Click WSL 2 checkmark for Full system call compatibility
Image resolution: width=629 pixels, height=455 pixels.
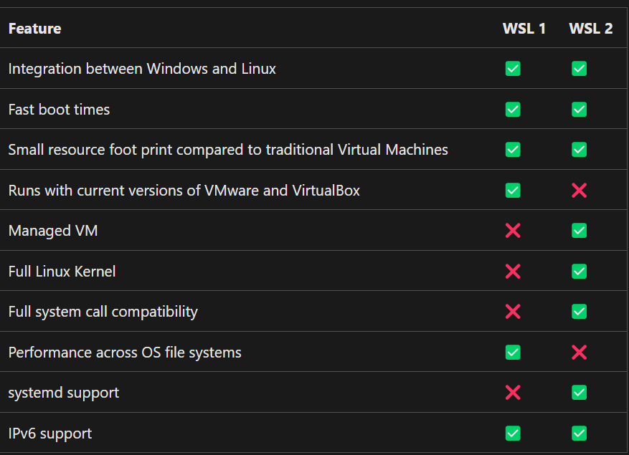tap(579, 312)
